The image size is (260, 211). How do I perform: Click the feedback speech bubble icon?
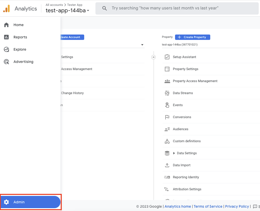[255, 206]
